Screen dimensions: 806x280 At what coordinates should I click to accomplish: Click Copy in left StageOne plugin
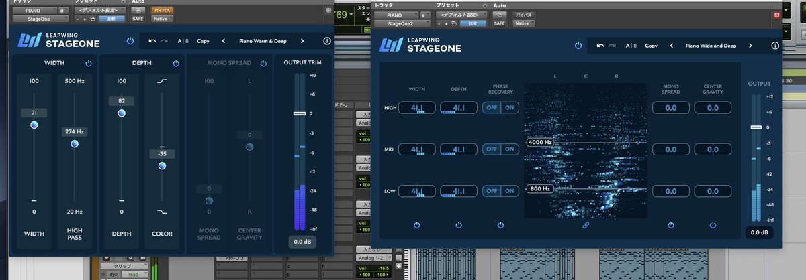pyautogui.click(x=203, y=41)
